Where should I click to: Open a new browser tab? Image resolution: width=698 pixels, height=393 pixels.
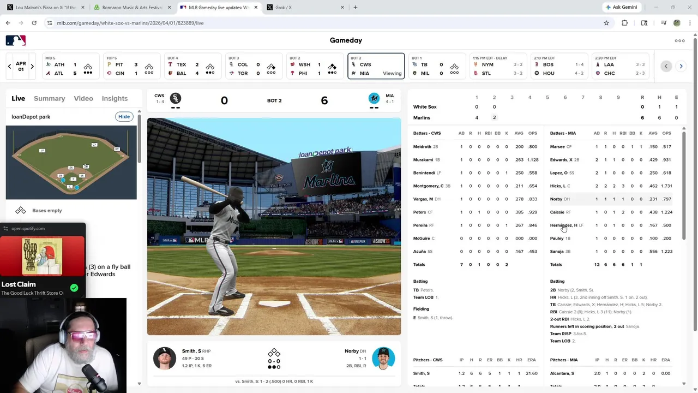click(356, 8)
